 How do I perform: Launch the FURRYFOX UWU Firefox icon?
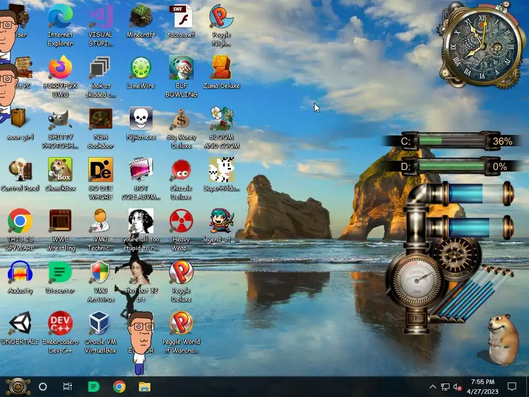pyautogui.click(x=60, y=68)
